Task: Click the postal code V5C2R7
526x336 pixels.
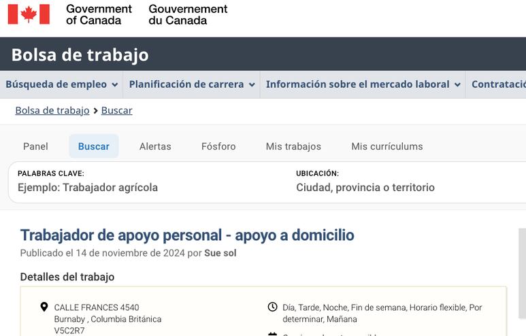Action: pos(69,331)
